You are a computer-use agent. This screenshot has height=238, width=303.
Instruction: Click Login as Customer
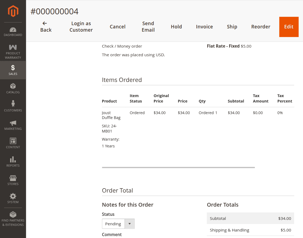tap(81, 27)
